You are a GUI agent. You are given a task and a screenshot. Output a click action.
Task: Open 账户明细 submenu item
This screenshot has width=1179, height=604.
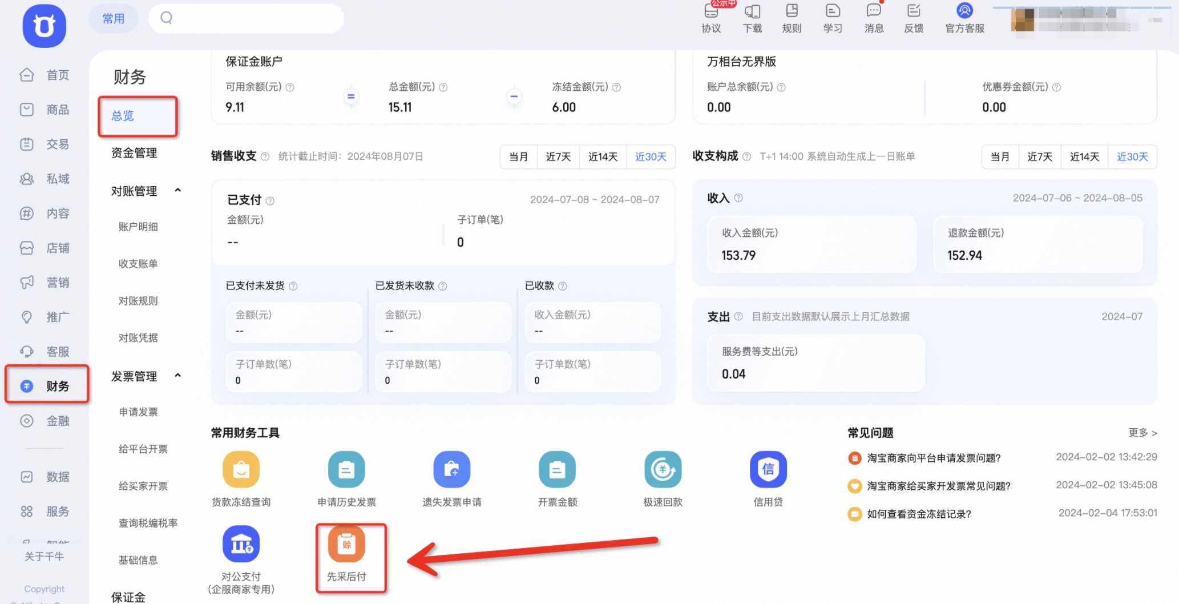tap(138, 227)
